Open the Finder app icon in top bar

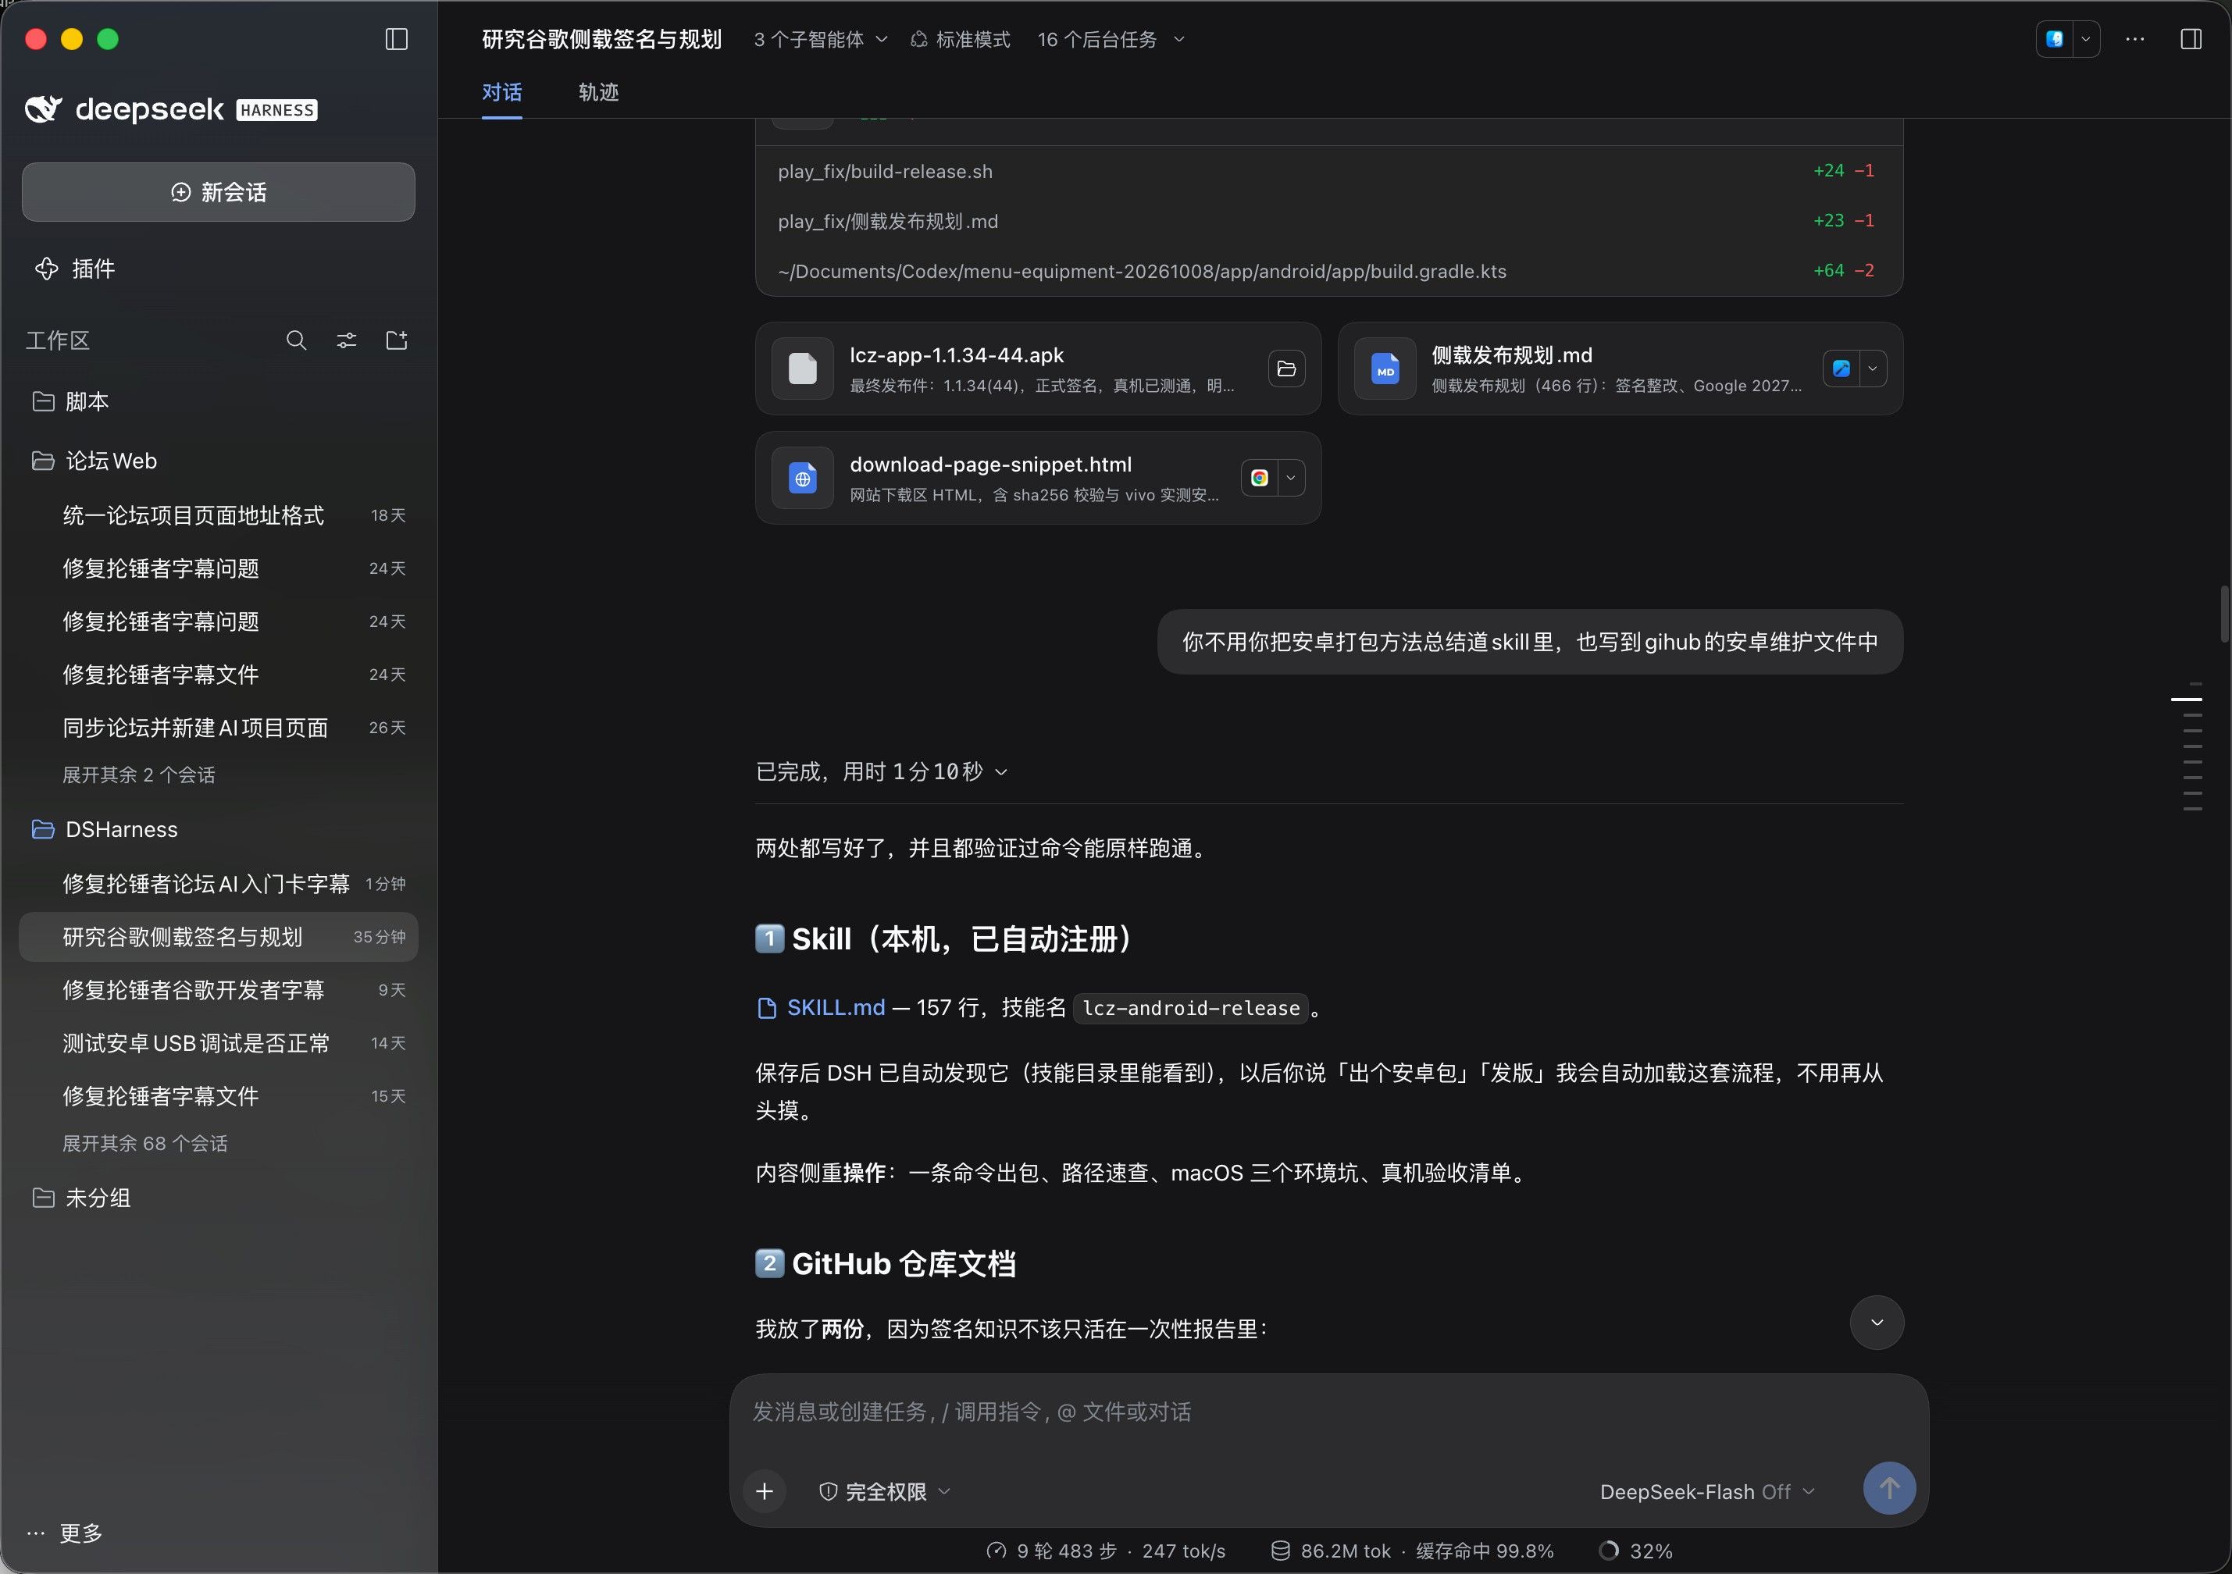pos(2054,39)
